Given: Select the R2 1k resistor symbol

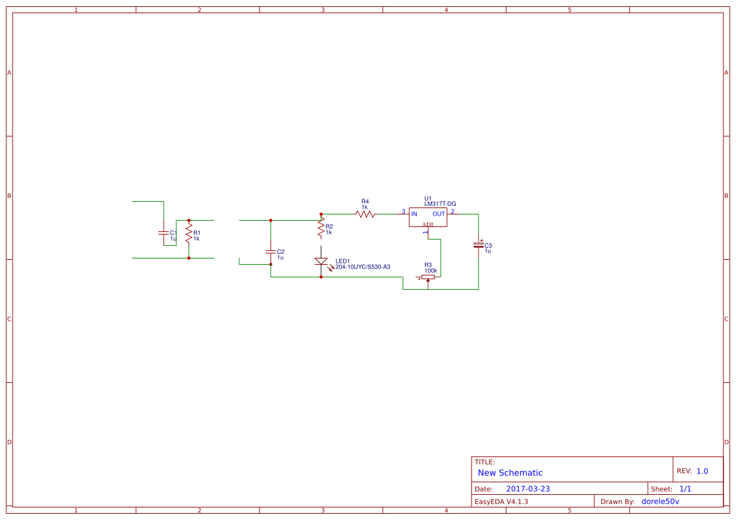Looking at the screenshot, I should (x=321, y=229).
